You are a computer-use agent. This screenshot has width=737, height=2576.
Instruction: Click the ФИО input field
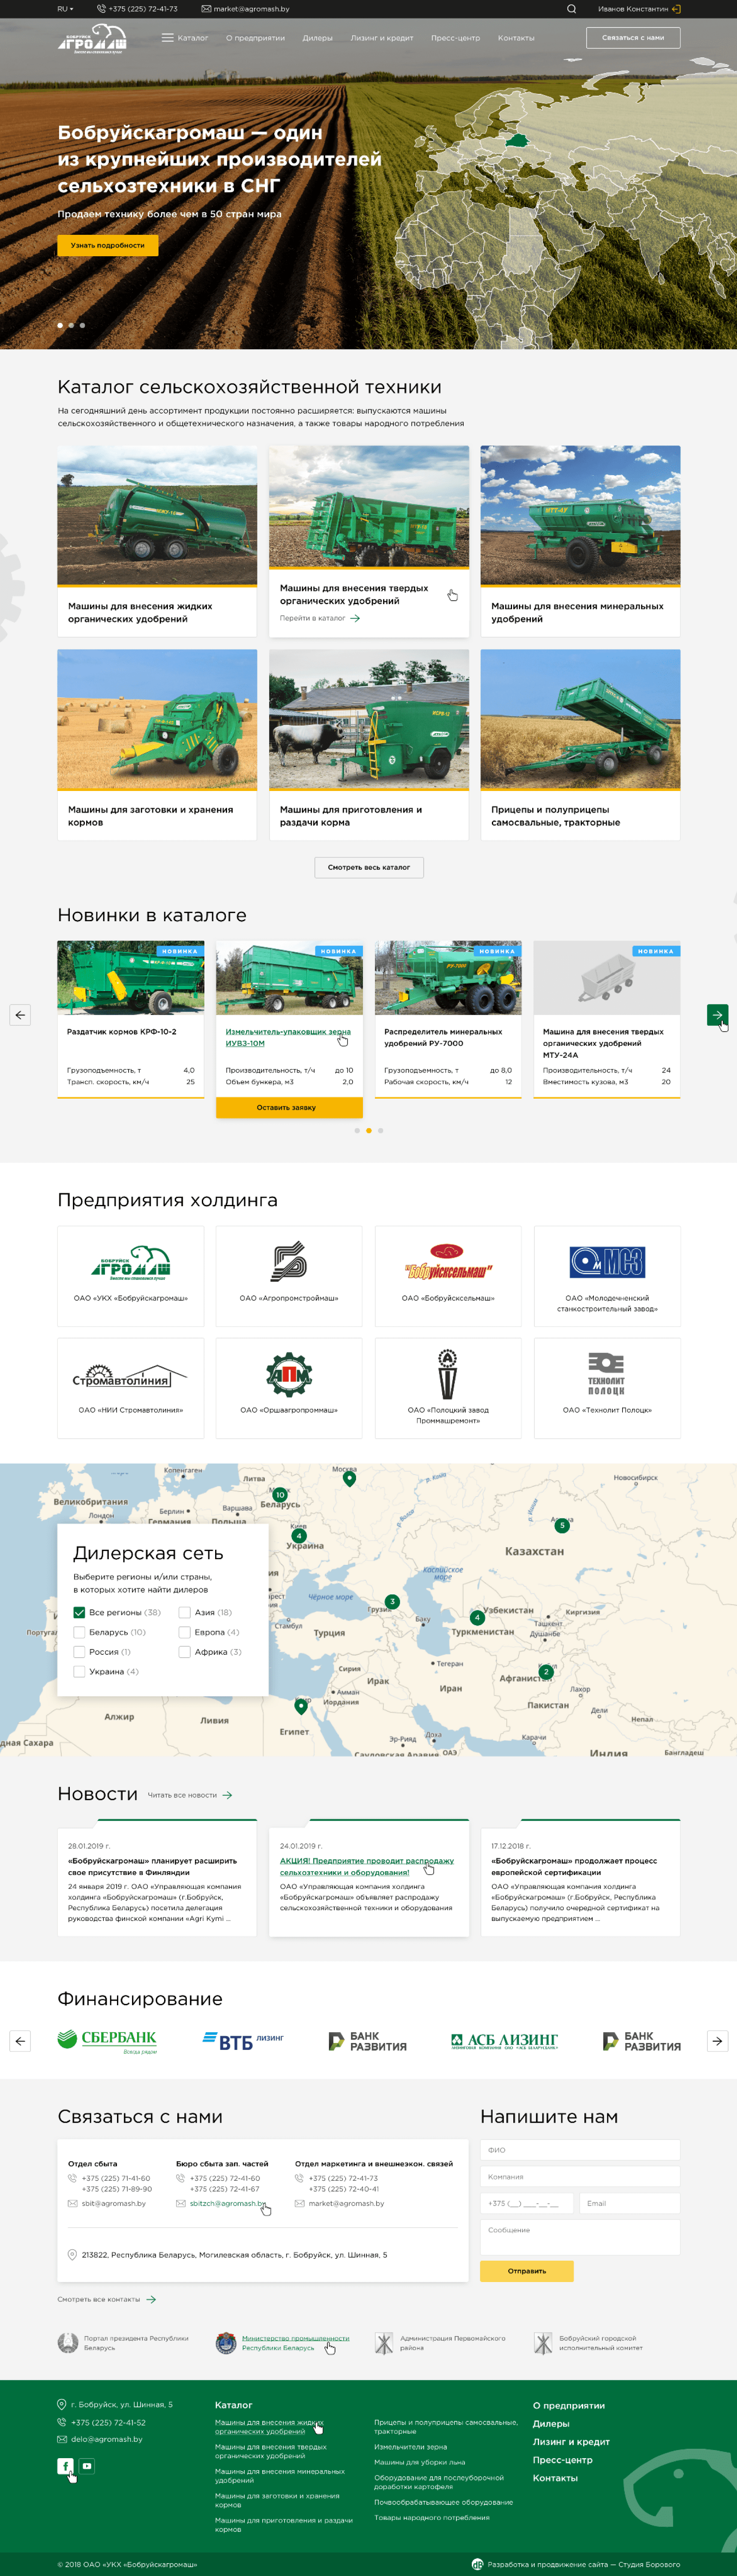tap(580, 2150)
